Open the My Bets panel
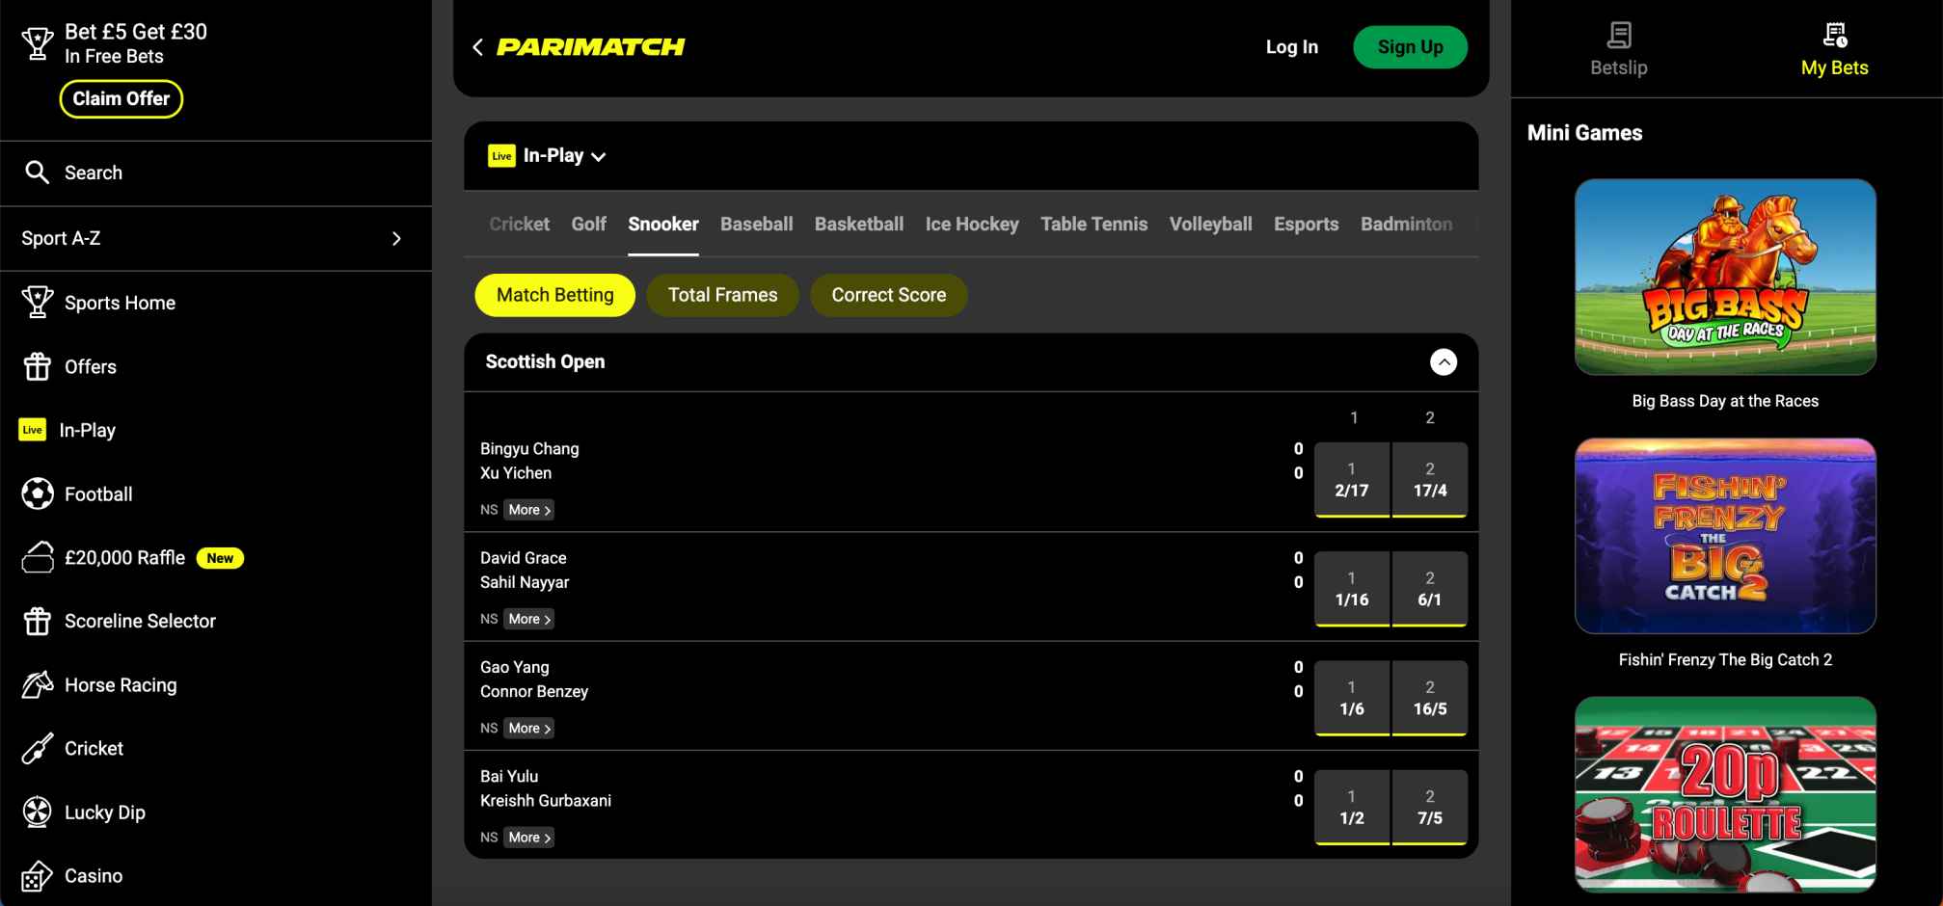1943x906 pixels. click(x=1833, y=48)
